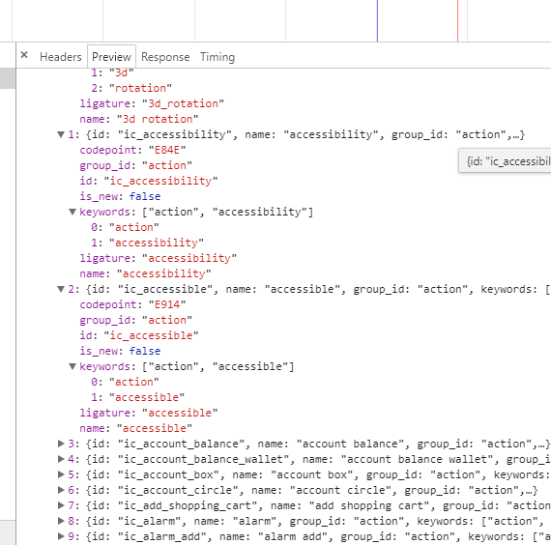Screen dimensions: 551x545
Task: Click name "accessible" row
Action: (x=135, y=428)
